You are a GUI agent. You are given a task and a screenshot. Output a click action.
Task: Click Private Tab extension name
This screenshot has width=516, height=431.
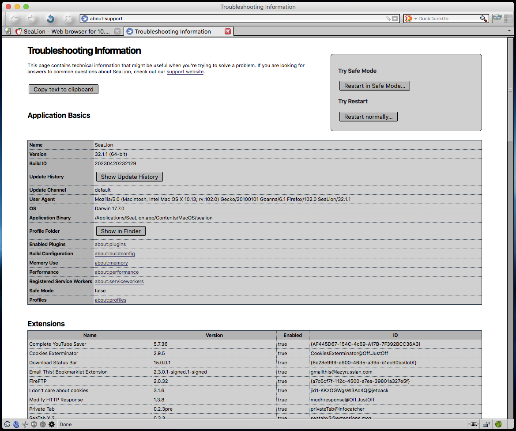(42, 409)
